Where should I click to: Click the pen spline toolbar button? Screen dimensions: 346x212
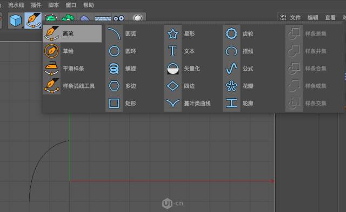[x=33, y=20]
